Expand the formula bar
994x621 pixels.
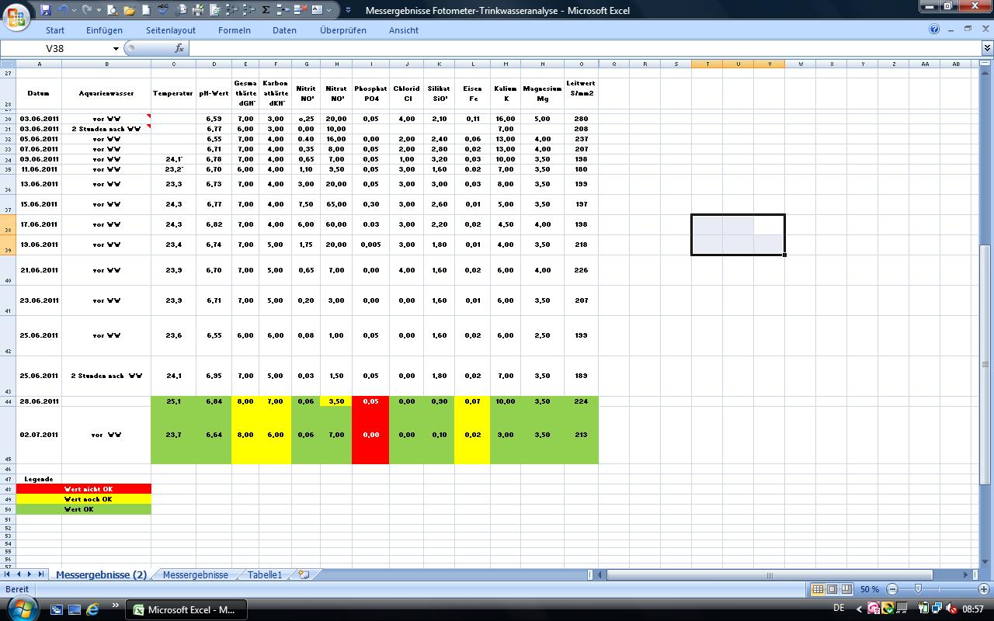click(x=987, y=48)
